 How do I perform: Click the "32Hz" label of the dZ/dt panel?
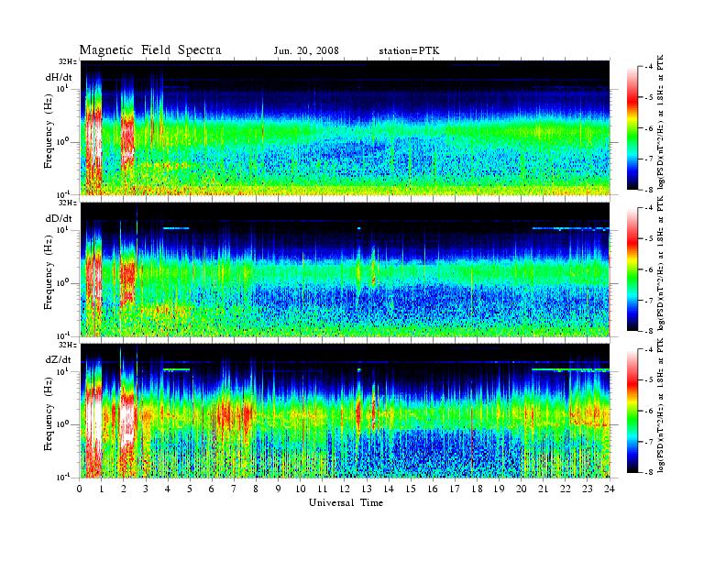(x=68, y=345)
